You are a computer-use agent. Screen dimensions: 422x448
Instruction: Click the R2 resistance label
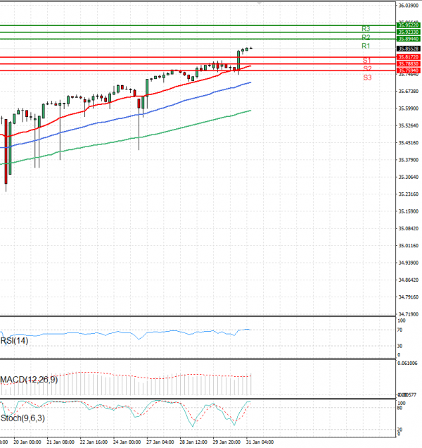(366, 37)
